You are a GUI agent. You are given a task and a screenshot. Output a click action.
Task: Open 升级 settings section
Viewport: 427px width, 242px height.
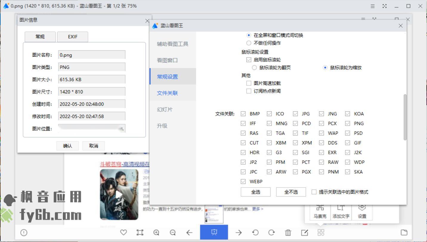coord(173,126)
